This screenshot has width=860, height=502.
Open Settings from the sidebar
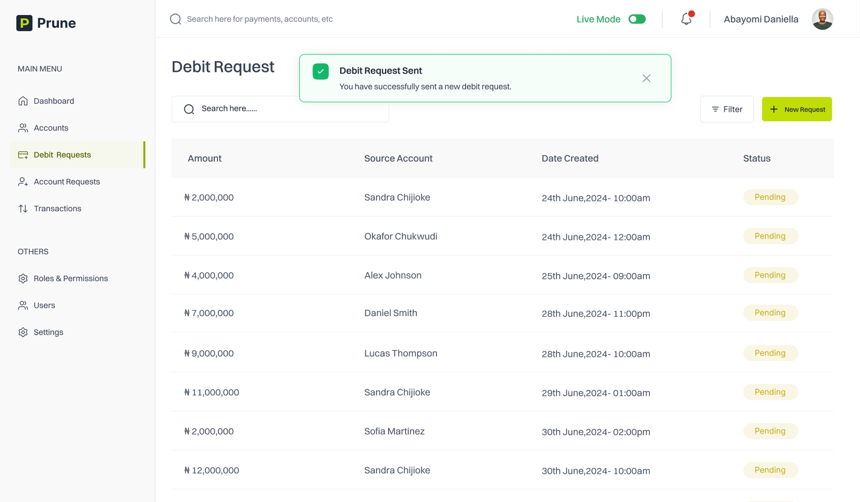click(48, 332)
